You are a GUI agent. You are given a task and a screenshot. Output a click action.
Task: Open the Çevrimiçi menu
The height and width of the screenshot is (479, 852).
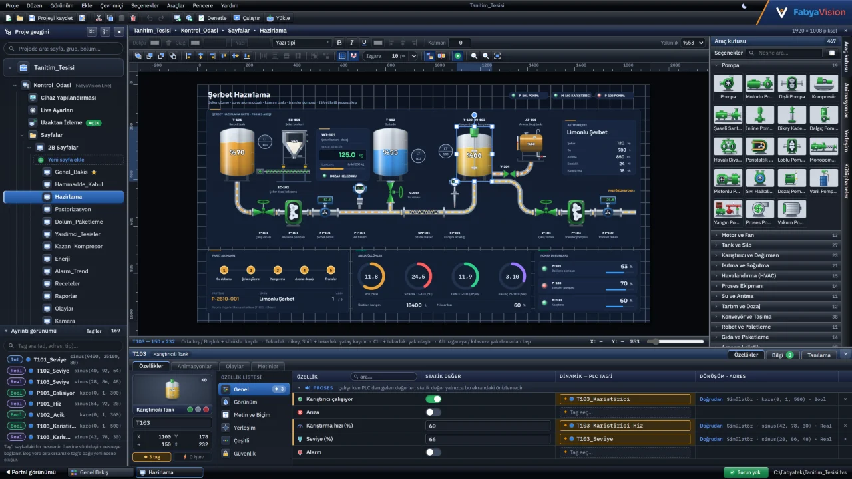point(112,5)
